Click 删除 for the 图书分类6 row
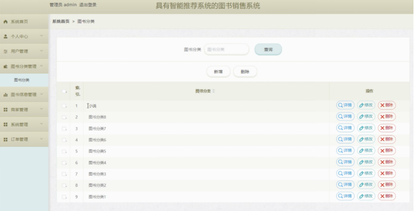 point(387,139)
